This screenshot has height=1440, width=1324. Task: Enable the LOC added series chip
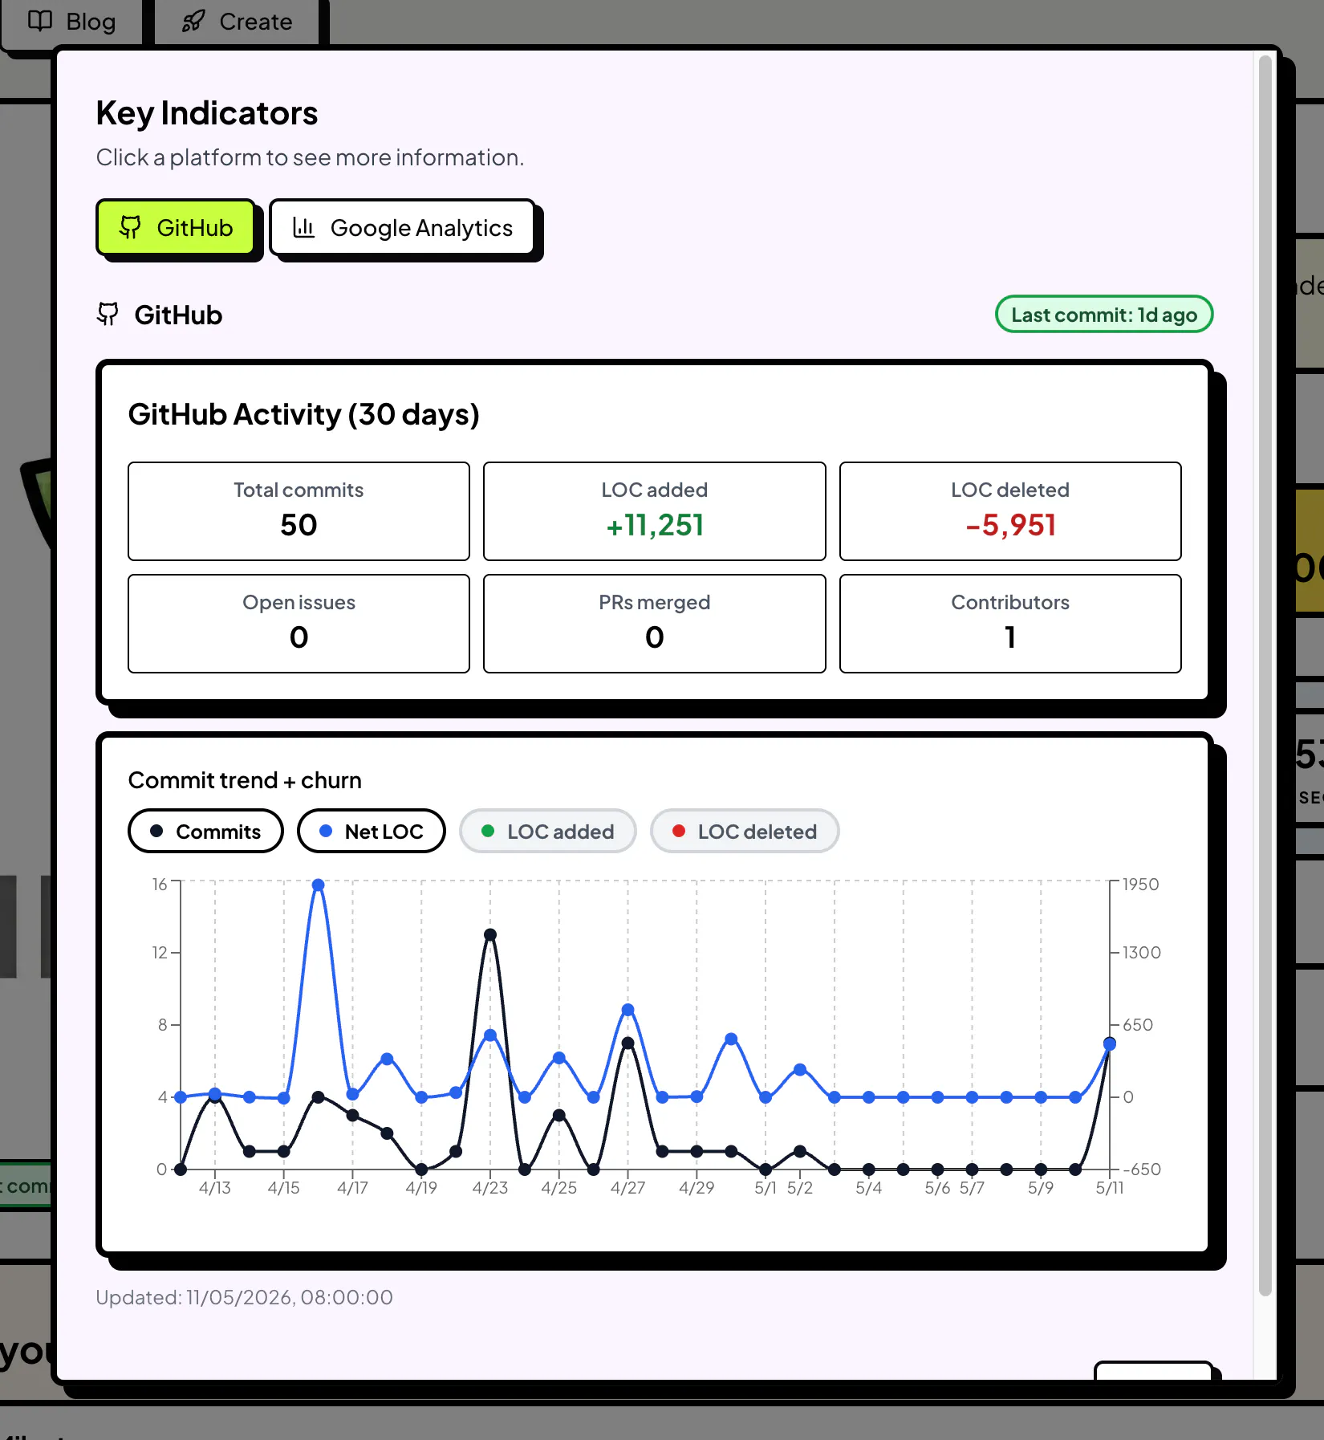click(548, 832)
